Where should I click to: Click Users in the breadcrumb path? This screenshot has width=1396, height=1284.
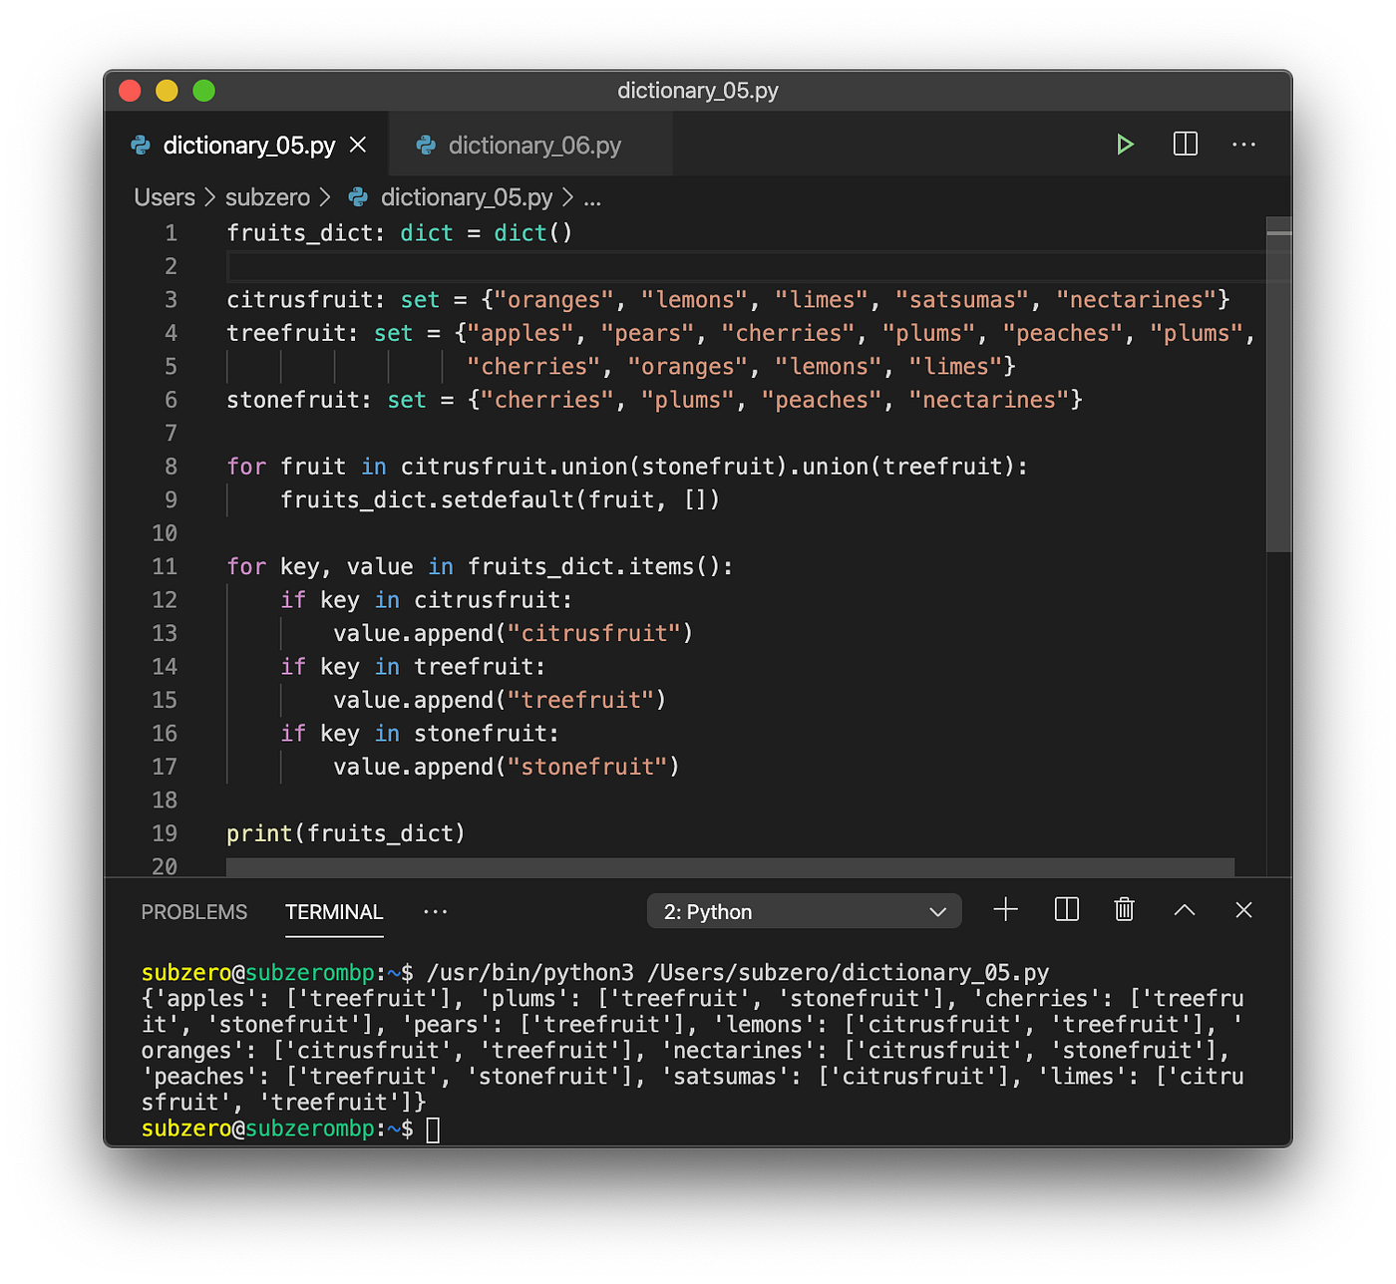pyautogui.click(x=165, y=197)
